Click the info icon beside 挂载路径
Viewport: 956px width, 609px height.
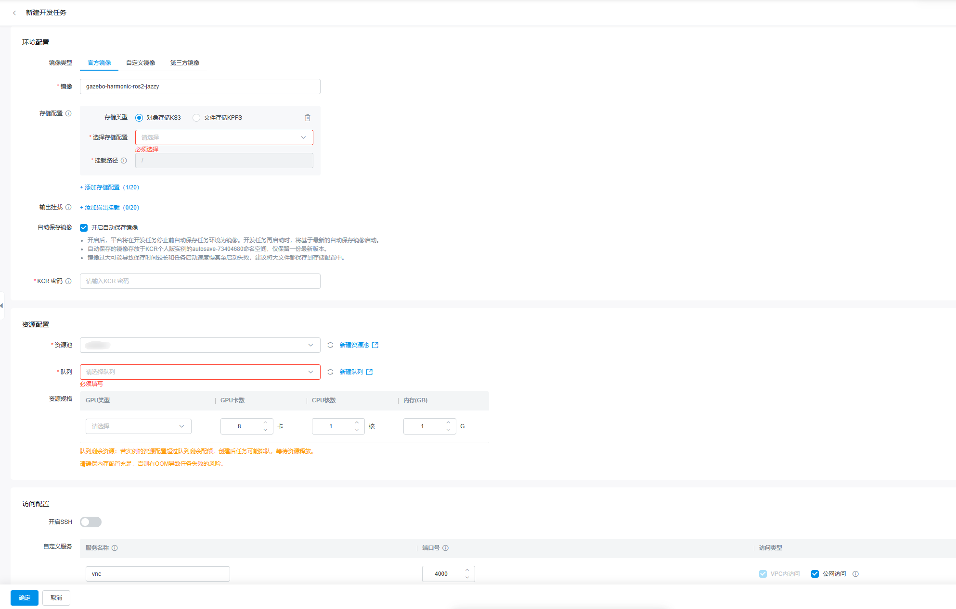(124, 161)
